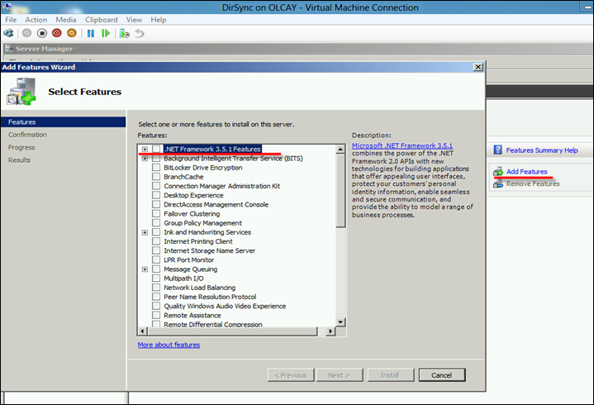
Task: Select the Internet Storage Name Server row
Action: coord(210,250)
